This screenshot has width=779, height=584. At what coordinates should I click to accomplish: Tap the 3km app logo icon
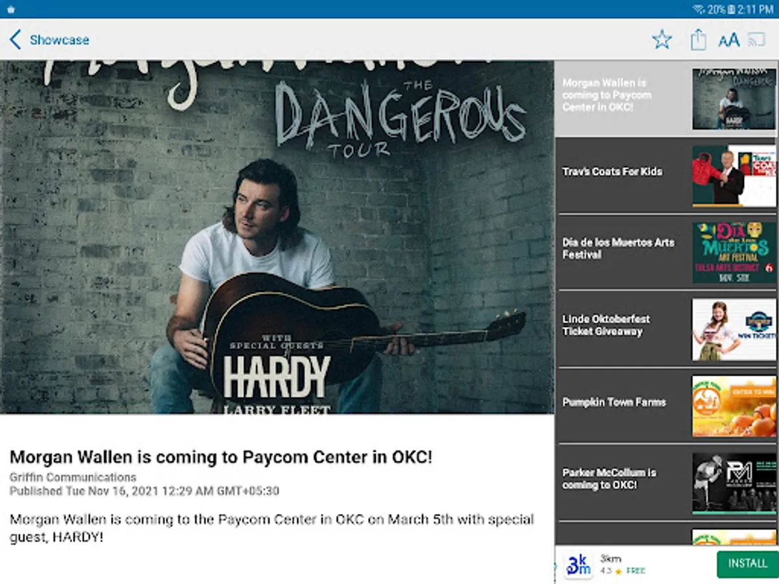coord(578,565)
